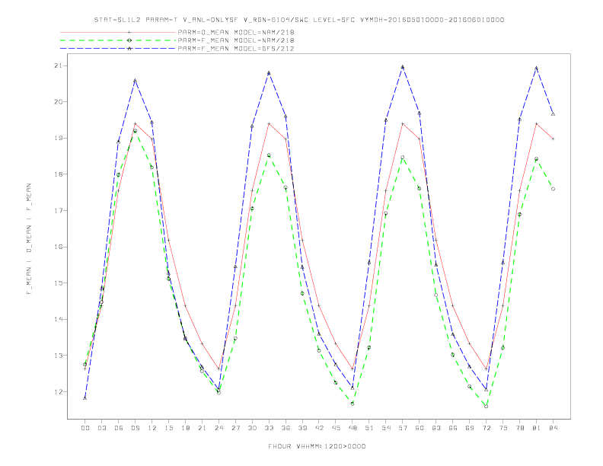
Task: Click y-axis tick value 21
Action: click(58, 65)
